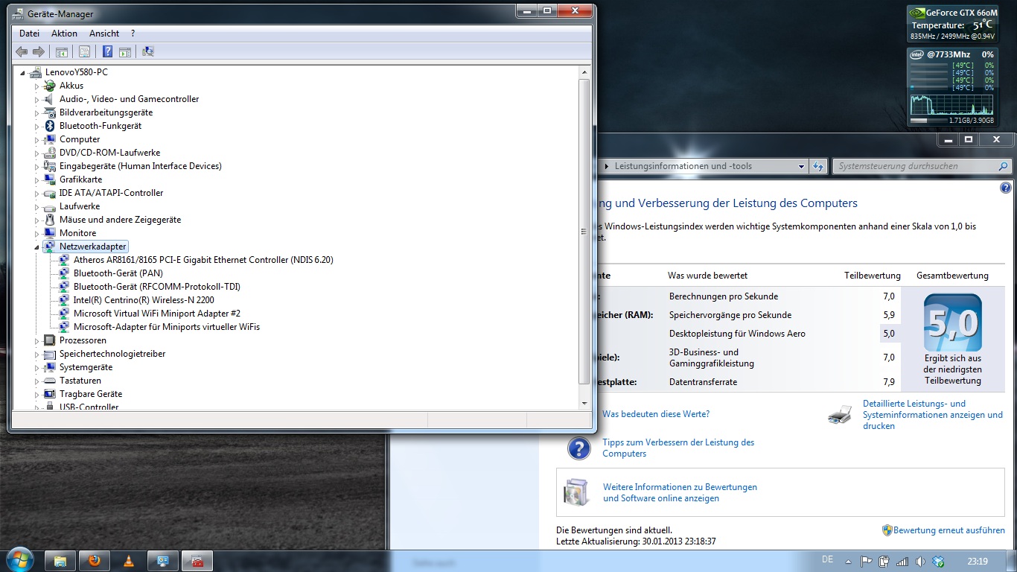Open VLC media player taskbar icon
Screen dimensions: 1017x572
point(128,561)
